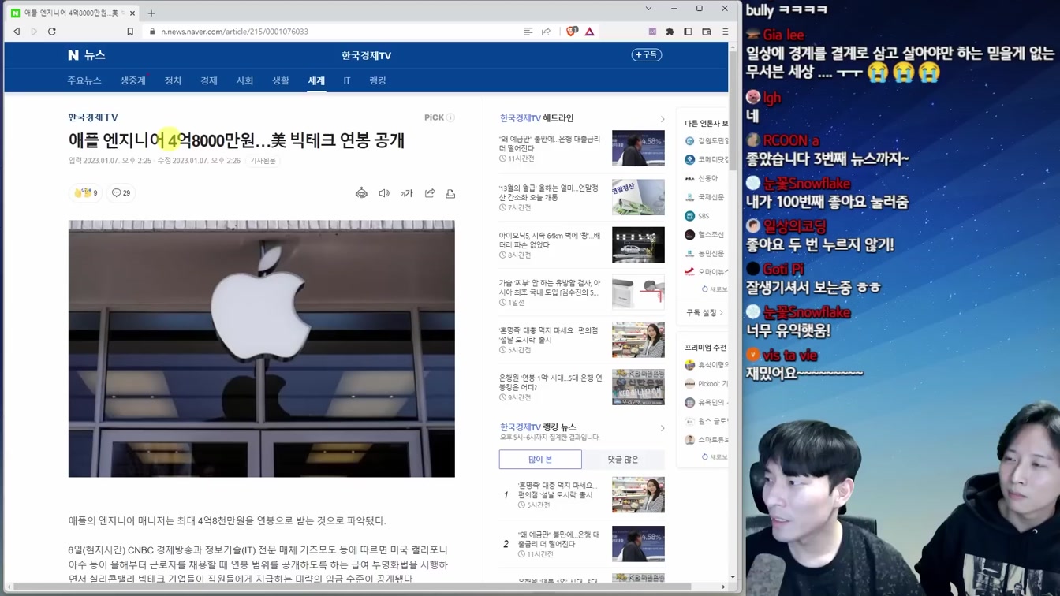Screen dimensions: 1060x596
Task: Open the Brave wallet icon
Action: 707,32
